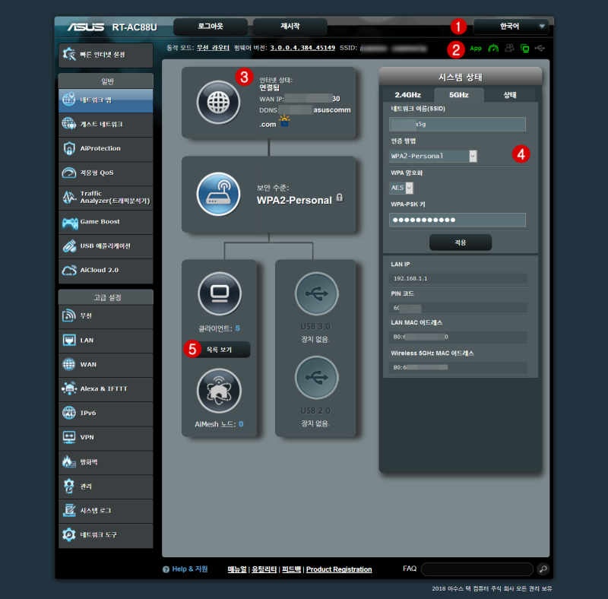Image resolution: width=608 pixels, height=599 pixels.
Task: Click the DDNS sun status icon
Action: click(284, 121)
